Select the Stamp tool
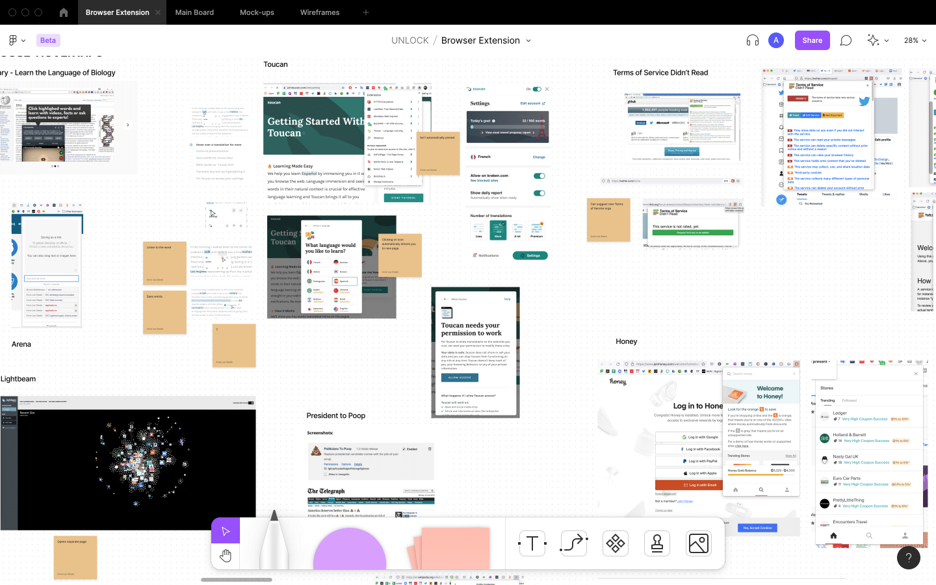936x585 pixels. pyautogui.click(x=657, y=543)
